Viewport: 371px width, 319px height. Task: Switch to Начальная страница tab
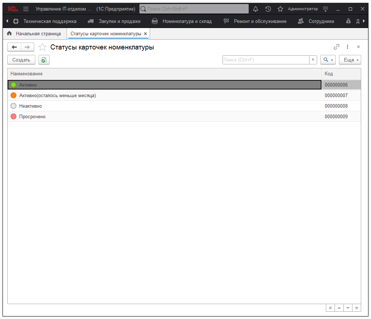coord(38,33)
